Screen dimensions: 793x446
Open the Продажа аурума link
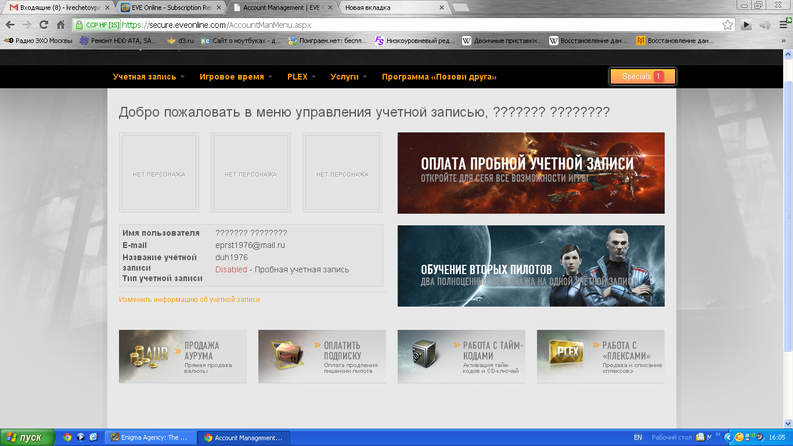[183, 357]
